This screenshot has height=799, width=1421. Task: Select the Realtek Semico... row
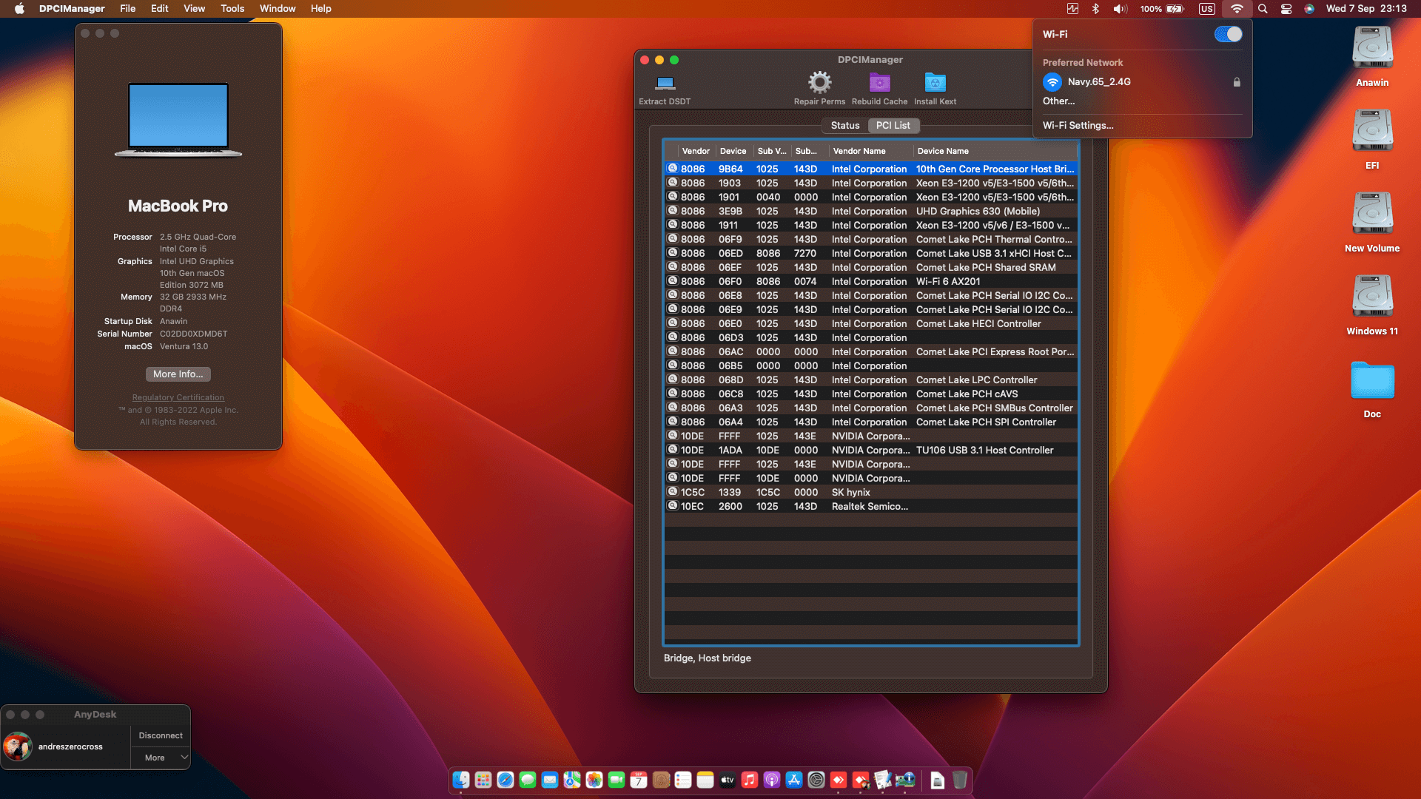[870, 507]
